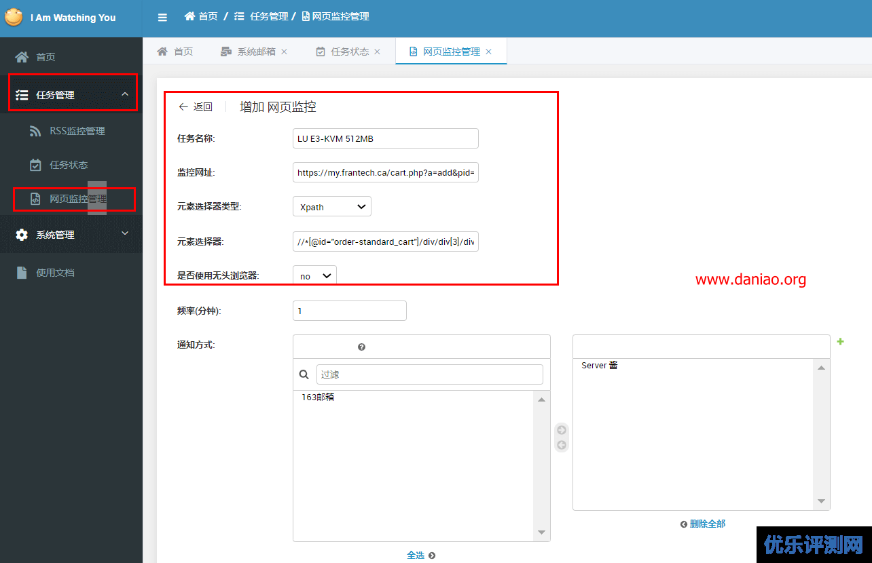This screenshot has height=563, width=872.
Task: Click the 任务管理 list icon in sidebar
Action: coord(22,95)
